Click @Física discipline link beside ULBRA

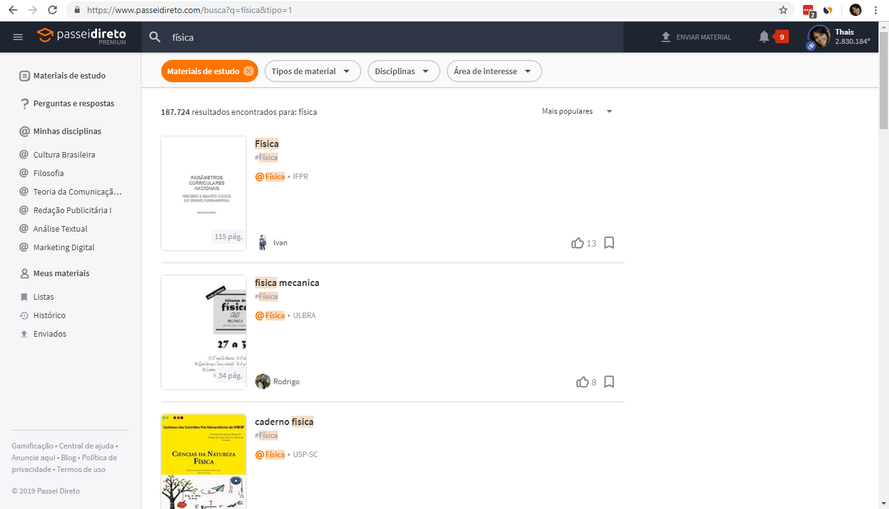click(x=270, y=316)
